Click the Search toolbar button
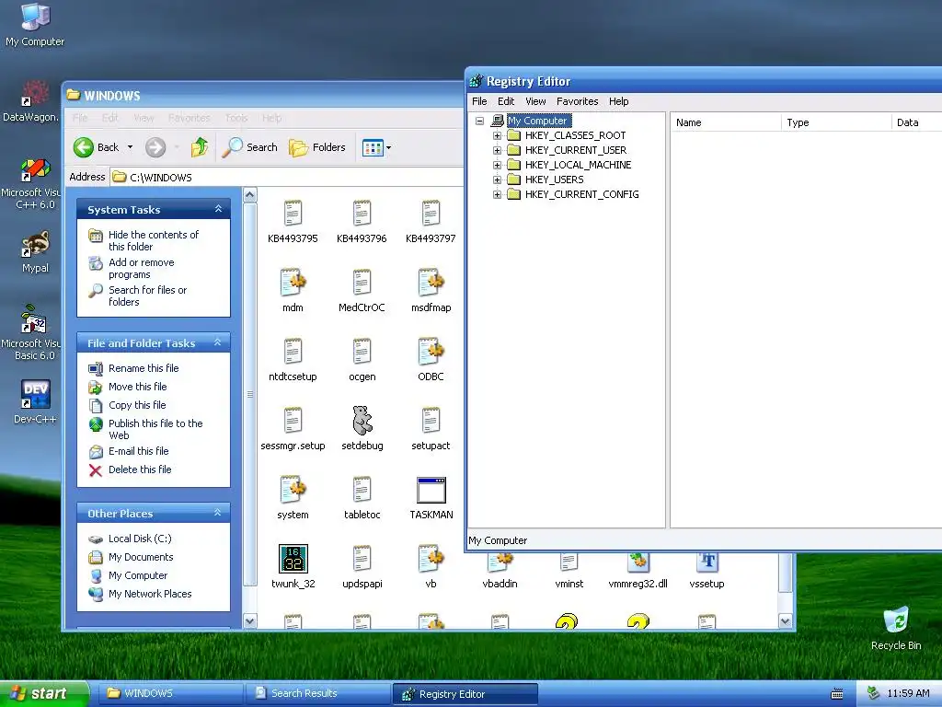This screenshot has height=707, width=942. 250,147
